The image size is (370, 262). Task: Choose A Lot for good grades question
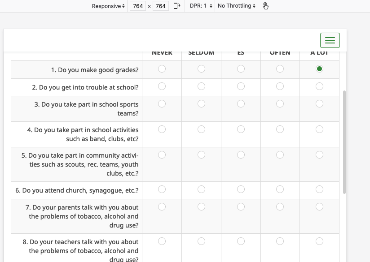[319, 69]
